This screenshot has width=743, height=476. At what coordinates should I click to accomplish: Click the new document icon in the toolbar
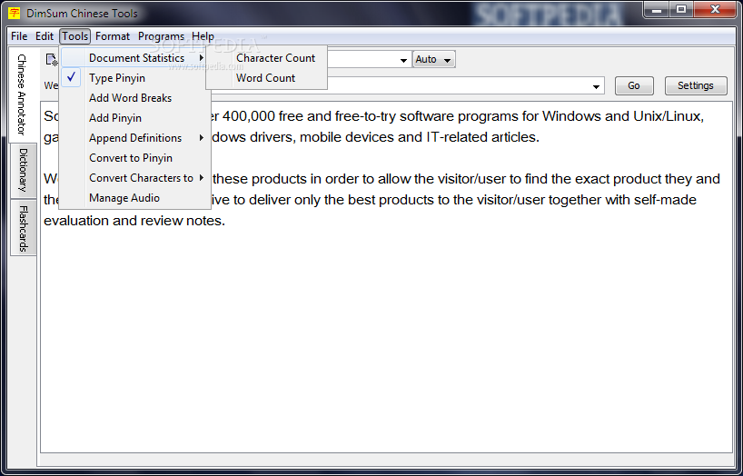(52, 60)
